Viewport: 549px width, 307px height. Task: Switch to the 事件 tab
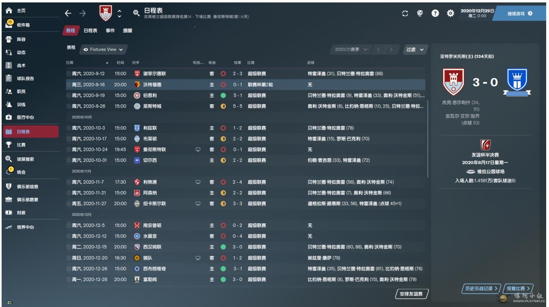point(110,31)
